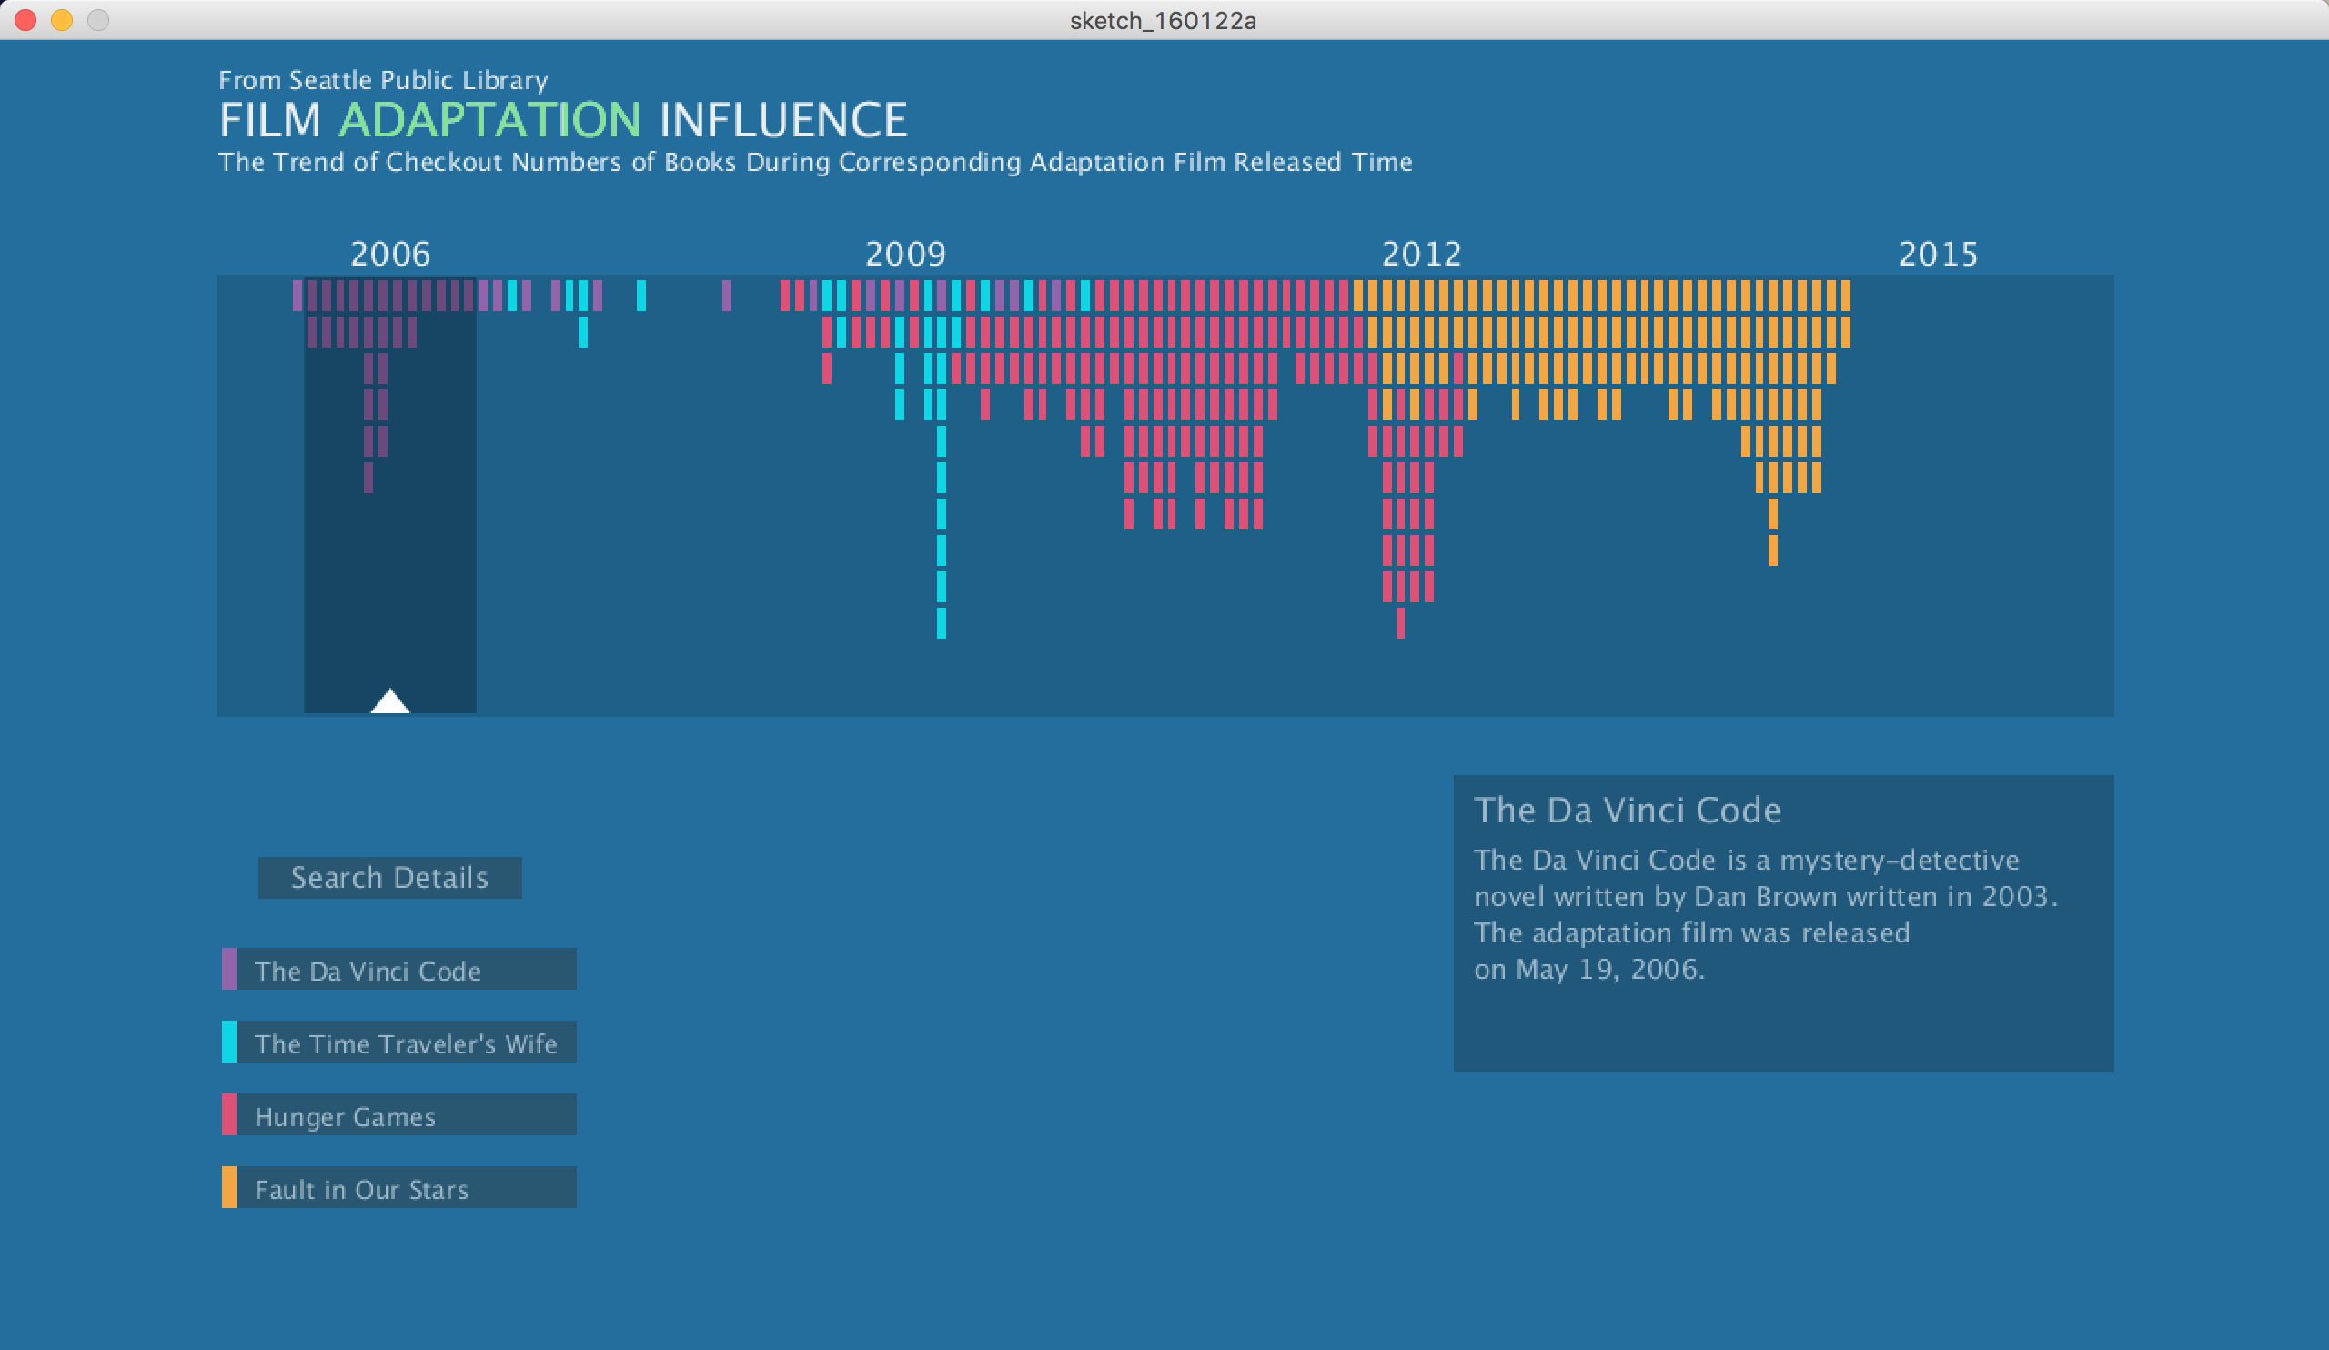Click the purple Da Vinci Code color swatch
Image resolution: width=2329 pixels, height=1350 pixels.
228,970
